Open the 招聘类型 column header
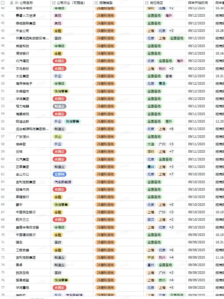 coord(106,3)
